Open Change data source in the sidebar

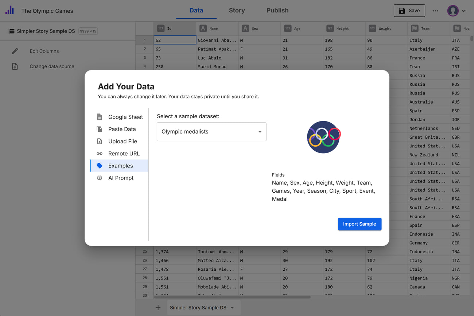click(52, 66)
